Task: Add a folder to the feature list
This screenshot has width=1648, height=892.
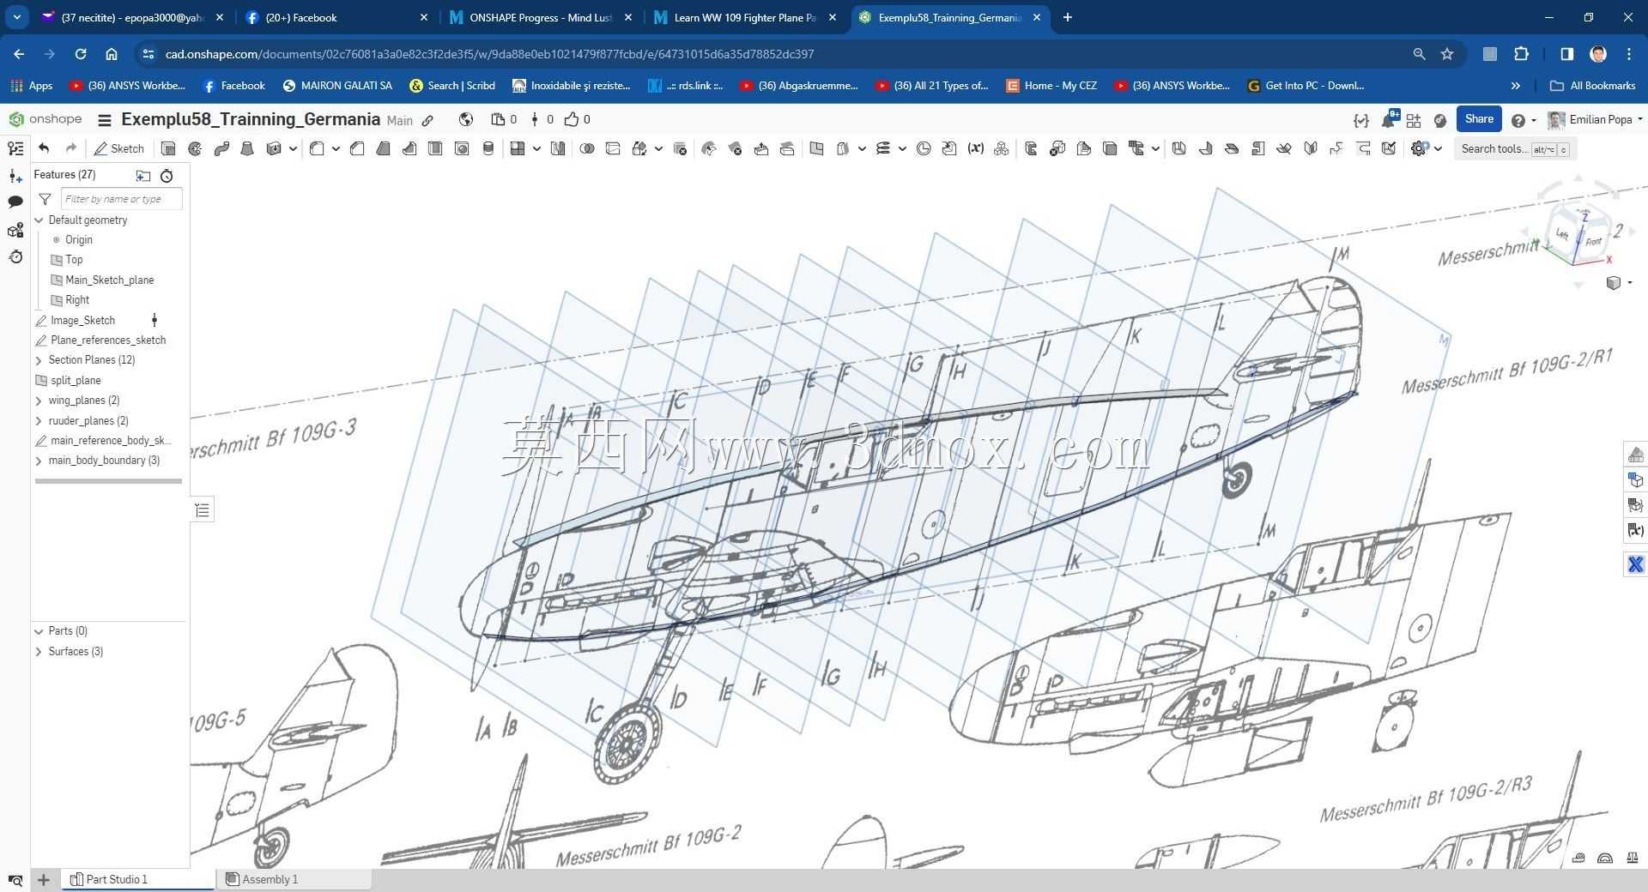Action: (x=143, y=176)
